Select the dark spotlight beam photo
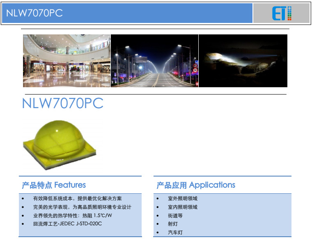Image resolution: width=312 pixels, height=240 pixels. pos(243,61)
